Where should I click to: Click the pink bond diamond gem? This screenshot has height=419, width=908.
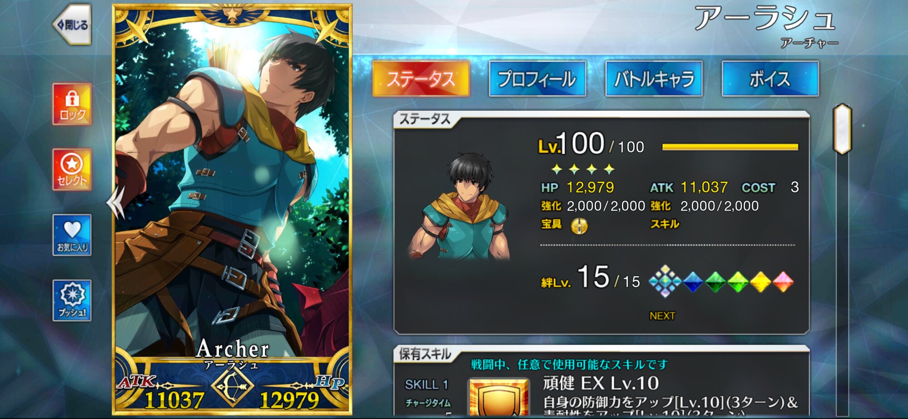[x=783, y=282]
